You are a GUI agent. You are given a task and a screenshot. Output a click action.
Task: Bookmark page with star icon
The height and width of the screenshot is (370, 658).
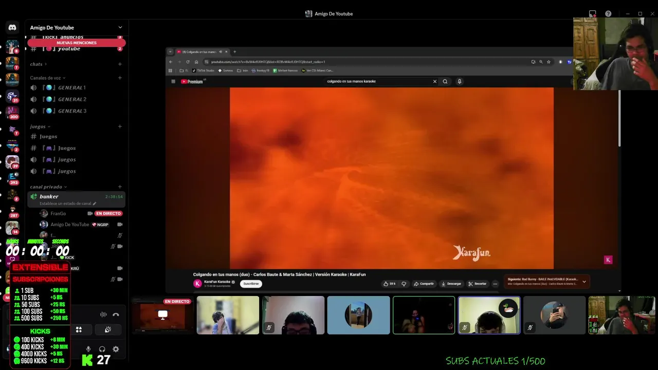pyautogui.click(x=549, y=62)
